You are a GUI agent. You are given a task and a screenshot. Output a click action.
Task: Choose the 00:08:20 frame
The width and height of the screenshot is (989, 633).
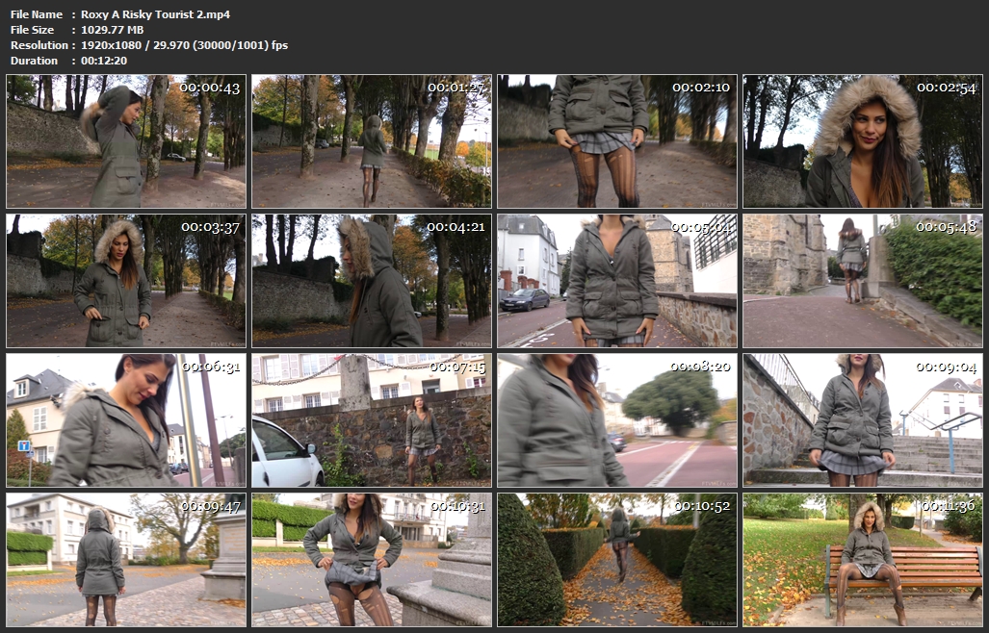click(617, 420)
